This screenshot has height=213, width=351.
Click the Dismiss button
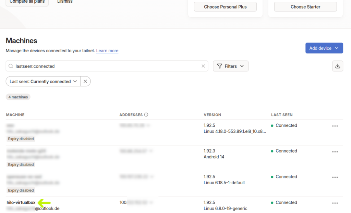click(x=65, y=2)
